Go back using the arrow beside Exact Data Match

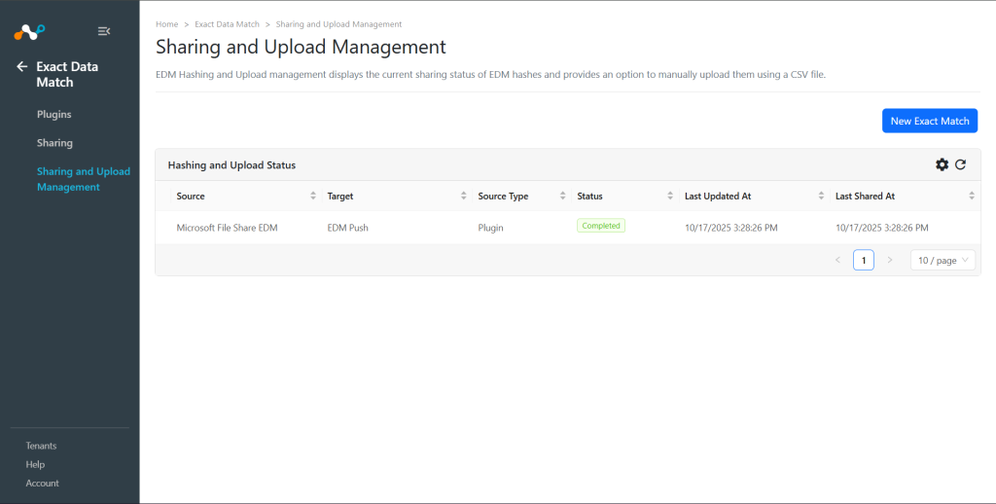click(x=22, y=66)
